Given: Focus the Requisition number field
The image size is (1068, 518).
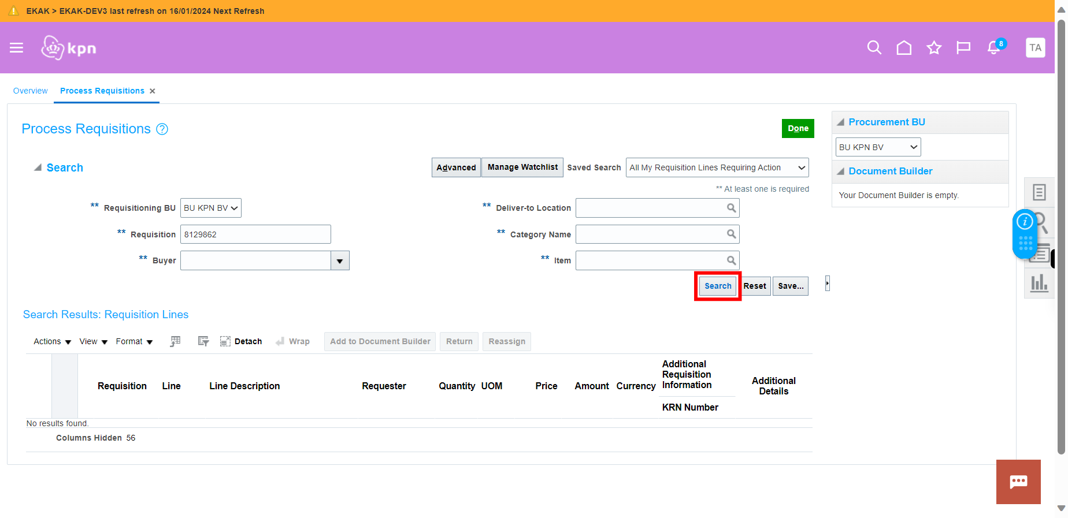Looking at the screenshot, I should tap(255, 234).
